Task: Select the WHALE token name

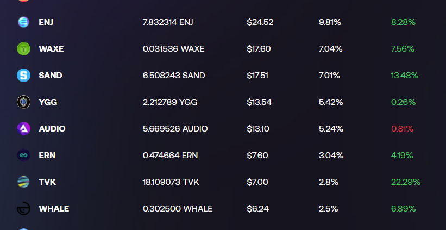Action: [54, 208]
